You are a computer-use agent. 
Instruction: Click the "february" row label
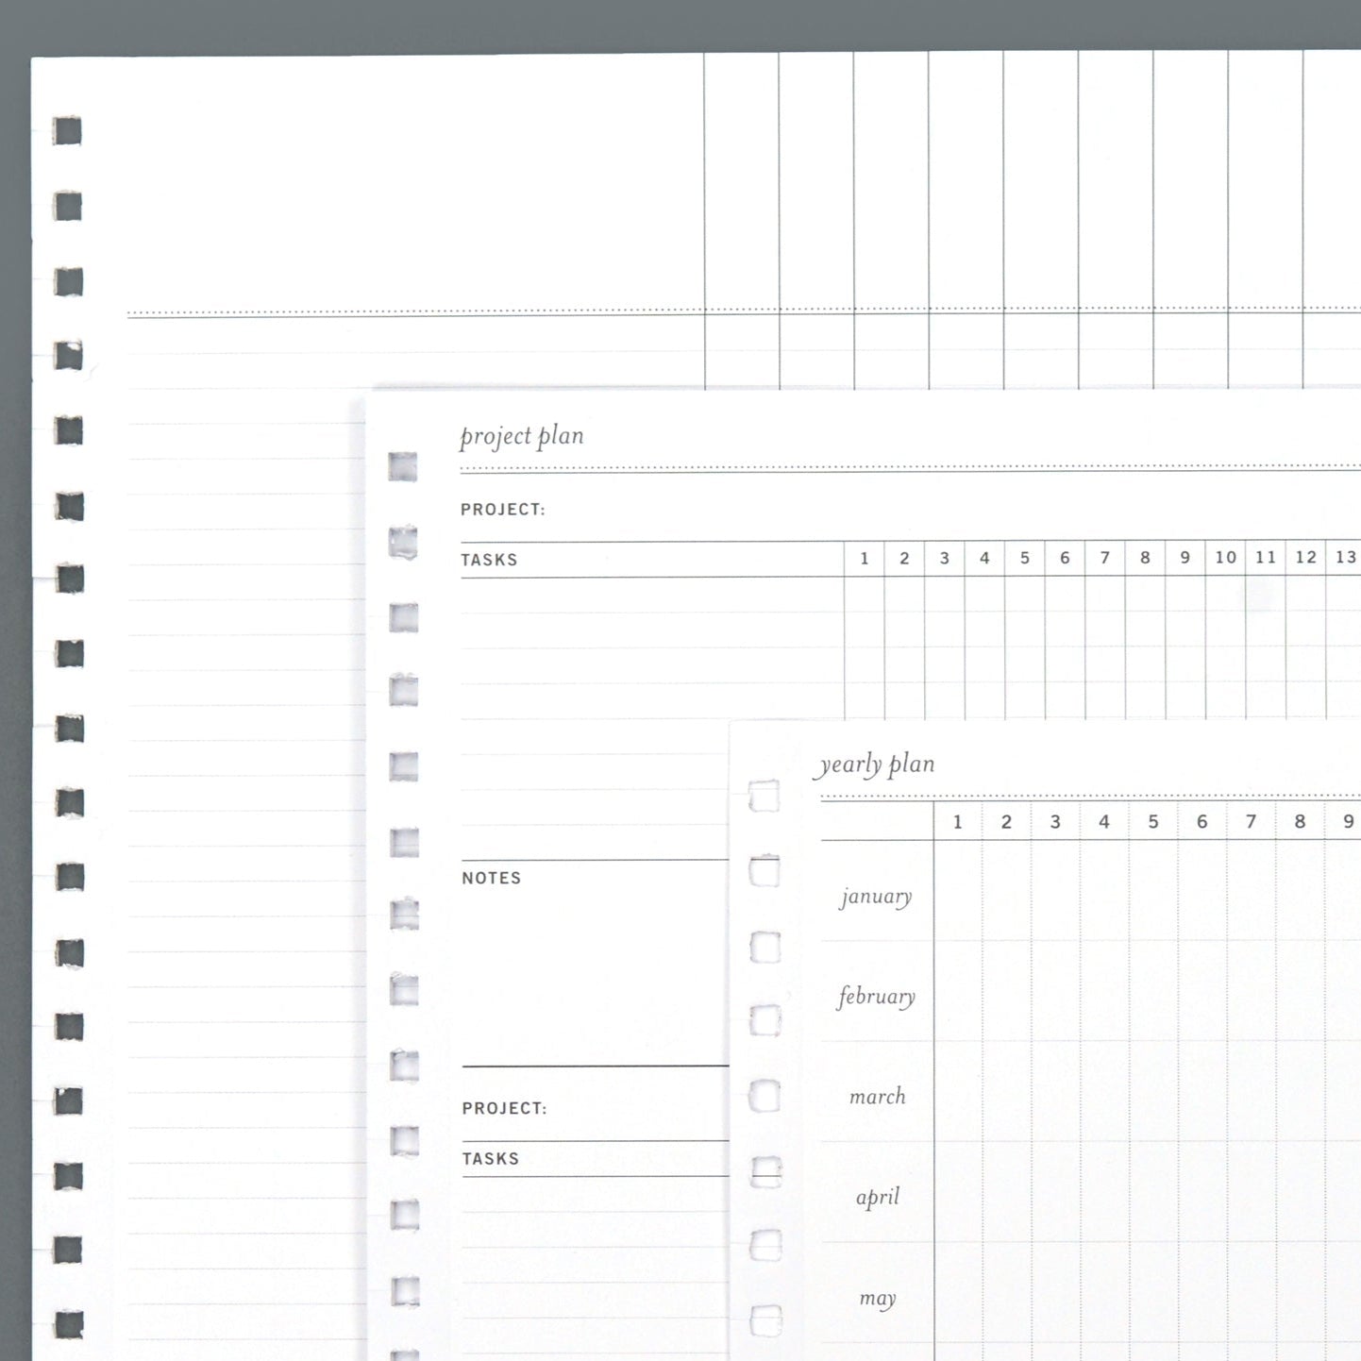click(877, 997)
